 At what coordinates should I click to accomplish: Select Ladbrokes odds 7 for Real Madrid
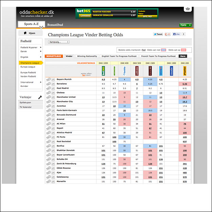coord(137,88)
